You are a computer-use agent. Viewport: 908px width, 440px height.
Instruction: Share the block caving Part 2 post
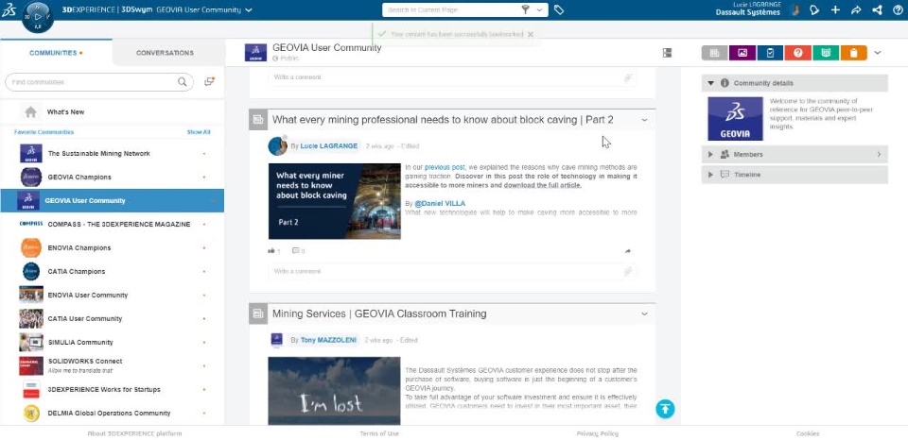628,251
